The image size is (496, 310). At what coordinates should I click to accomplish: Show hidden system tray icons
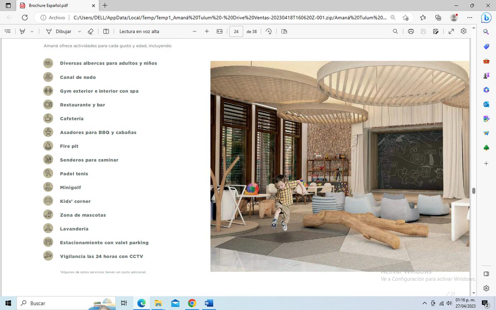pyautogui.click(x=424, y=303)
